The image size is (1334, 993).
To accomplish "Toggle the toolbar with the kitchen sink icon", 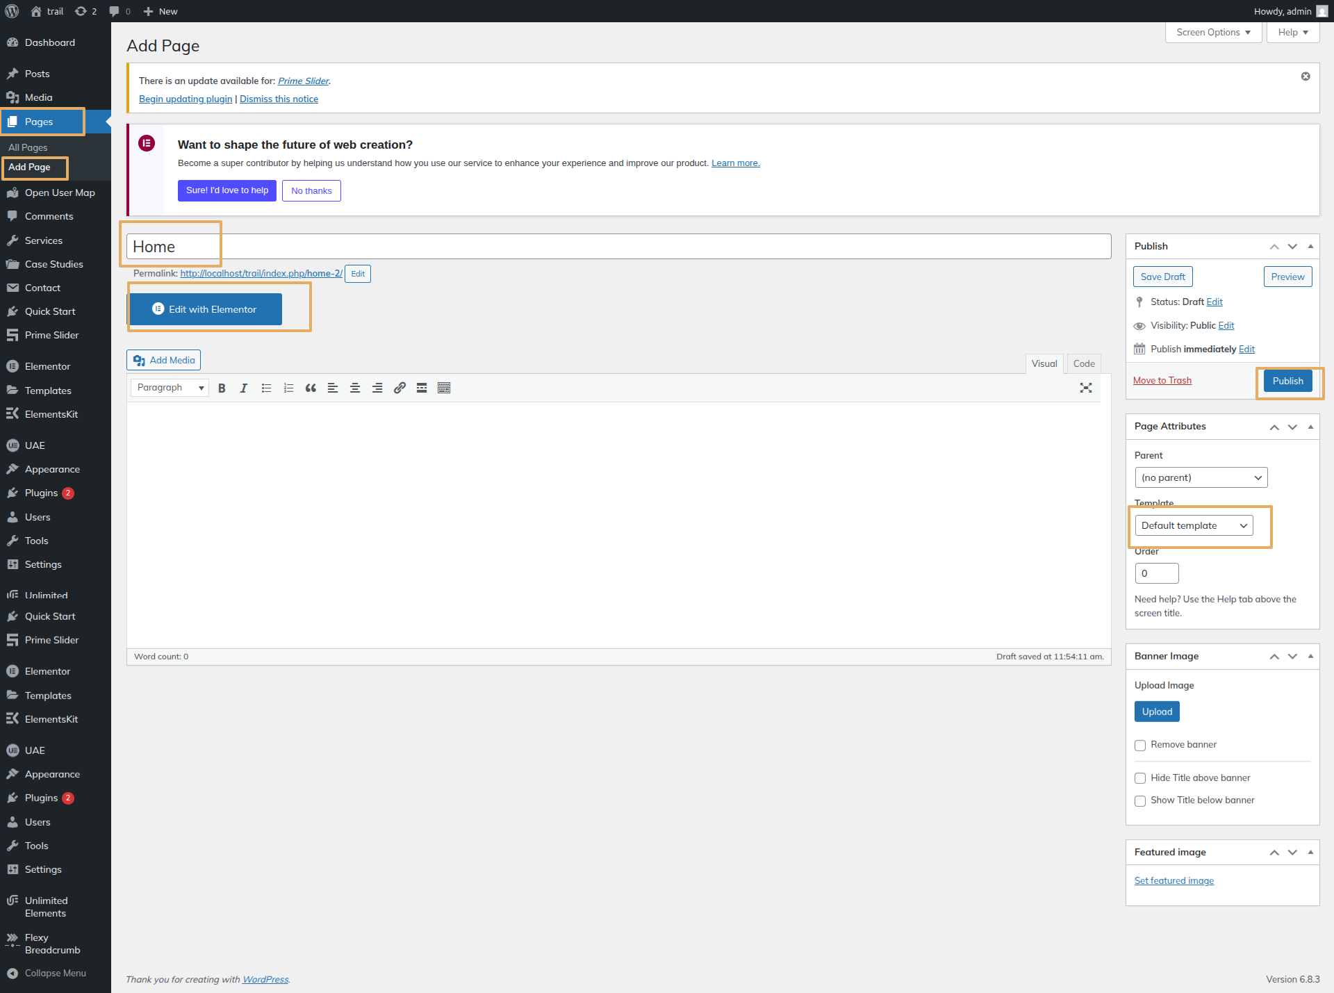I will [444, 388].
